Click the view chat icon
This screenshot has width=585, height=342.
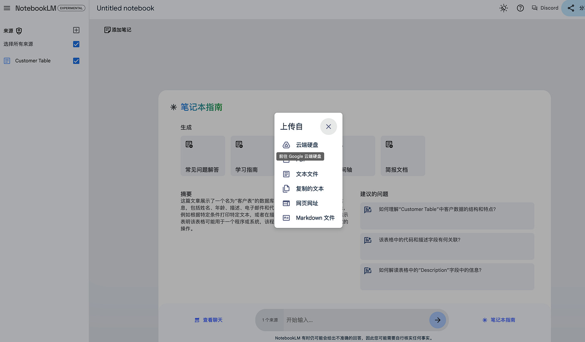pos(197,320)
